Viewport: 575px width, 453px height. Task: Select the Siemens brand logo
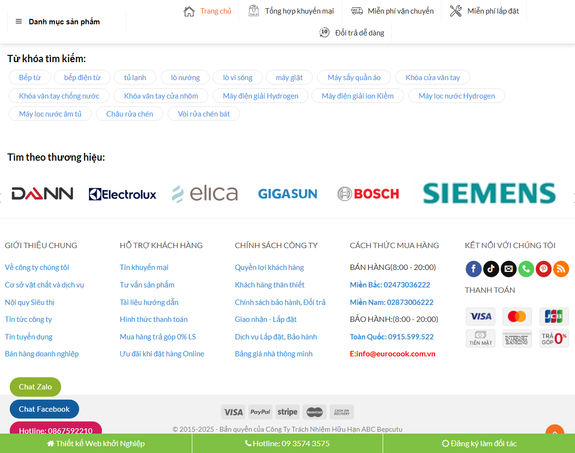[x=489, y=193]
